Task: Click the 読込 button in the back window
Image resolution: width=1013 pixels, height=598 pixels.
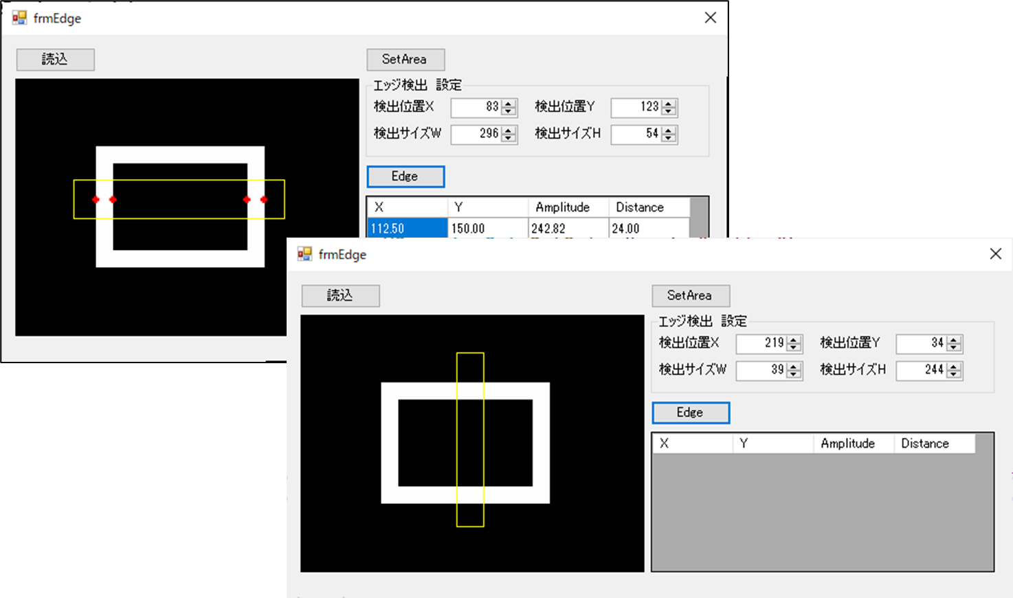Action: click(x=55, y=60)
